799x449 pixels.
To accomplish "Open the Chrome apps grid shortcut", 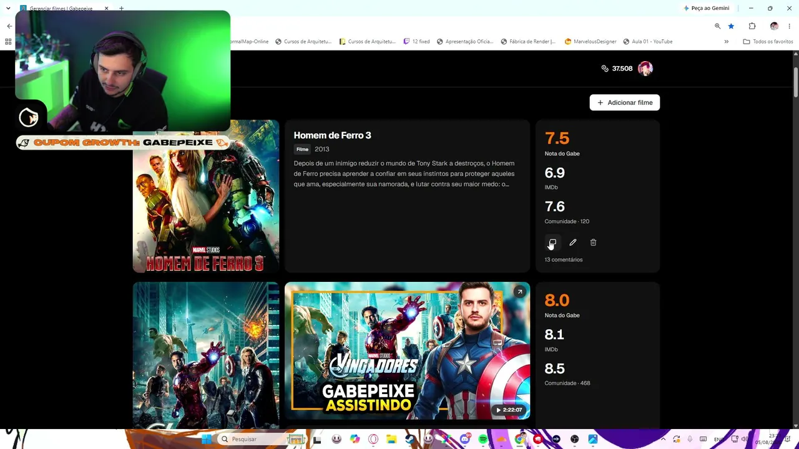I will (x=8, y=42).
